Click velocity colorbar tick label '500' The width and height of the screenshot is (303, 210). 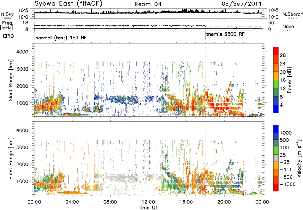(x=284, y=140)
